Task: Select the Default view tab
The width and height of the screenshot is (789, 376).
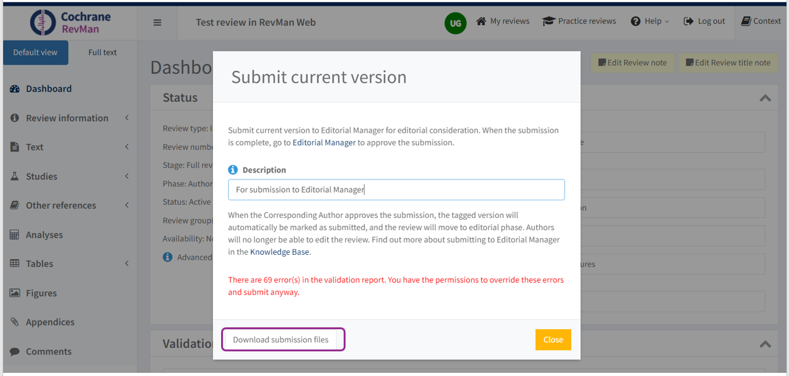Action: 35,52
